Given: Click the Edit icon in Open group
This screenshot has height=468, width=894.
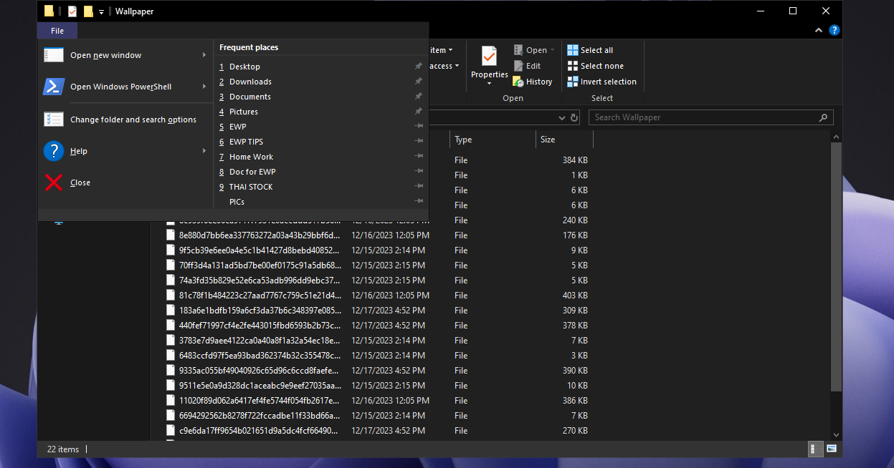Looking at the screenshot, I should pos(519,66).
